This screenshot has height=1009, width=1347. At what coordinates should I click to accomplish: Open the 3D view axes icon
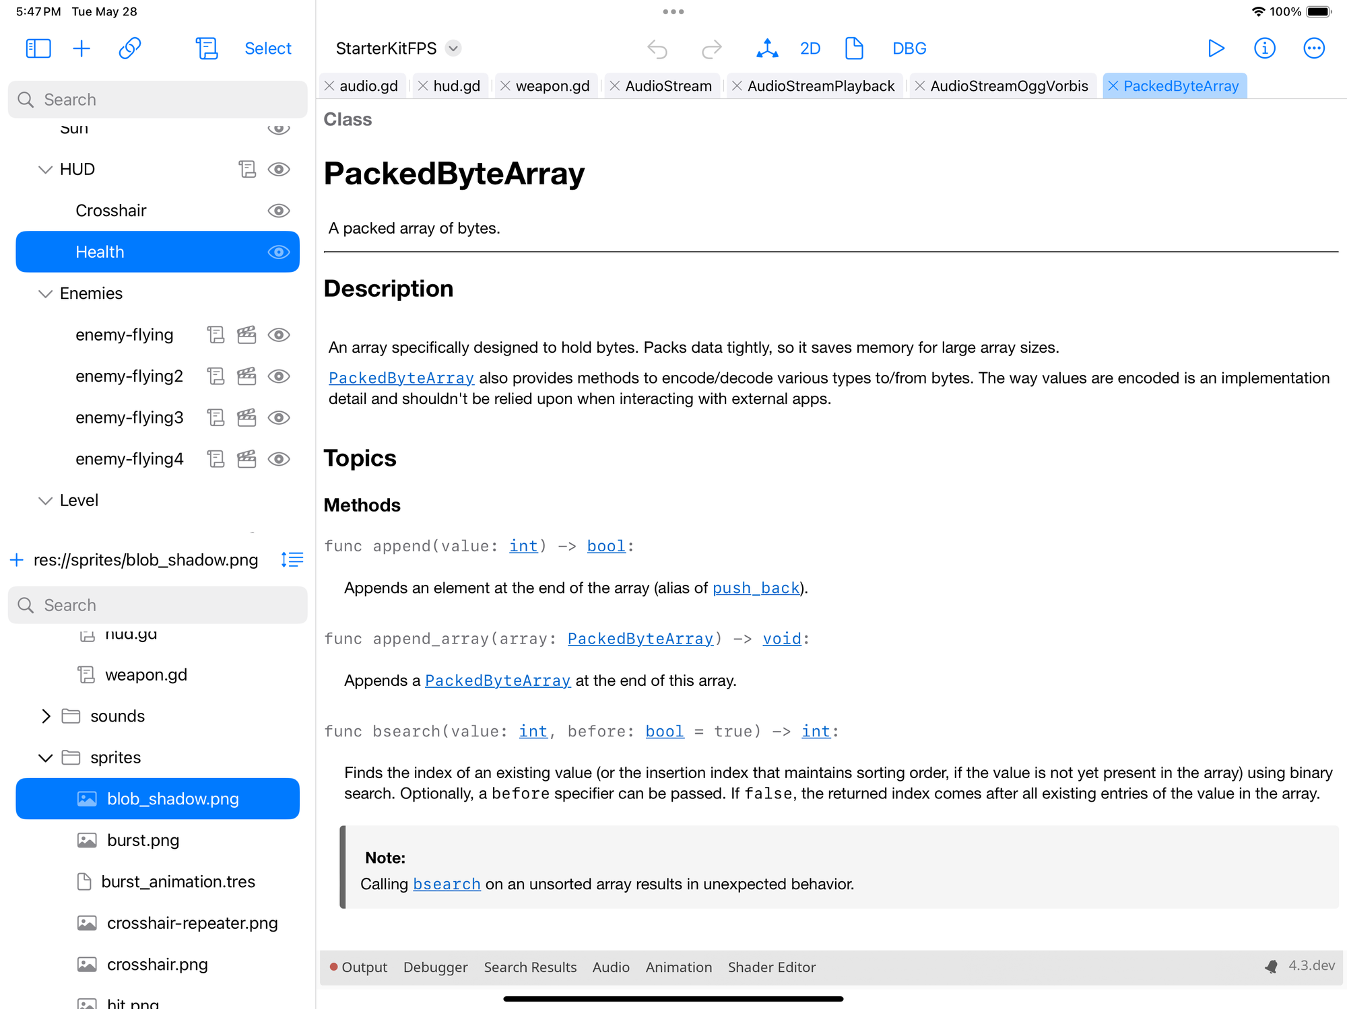click(x=767, y=48)
